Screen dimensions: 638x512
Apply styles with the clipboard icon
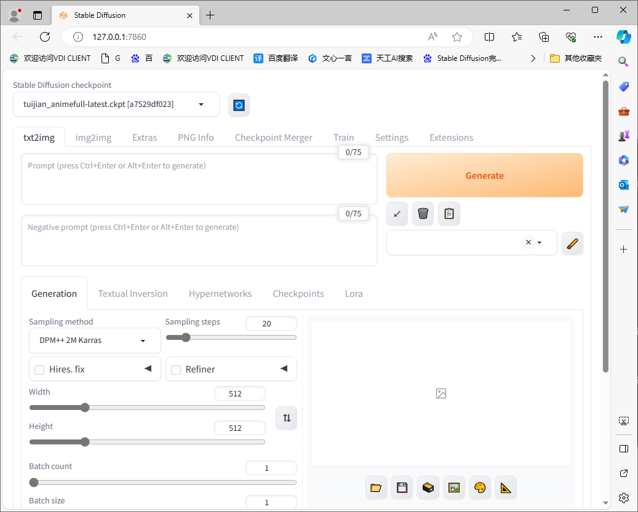click(449, 213)
